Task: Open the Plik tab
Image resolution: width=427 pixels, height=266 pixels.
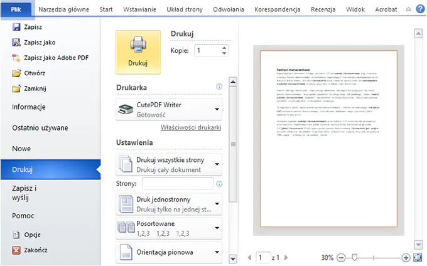Action: (16, 9)
